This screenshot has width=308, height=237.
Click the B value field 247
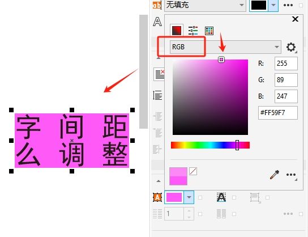[286, 96]
